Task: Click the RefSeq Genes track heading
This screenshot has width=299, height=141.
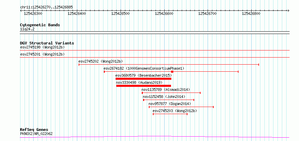Action: 34,130
